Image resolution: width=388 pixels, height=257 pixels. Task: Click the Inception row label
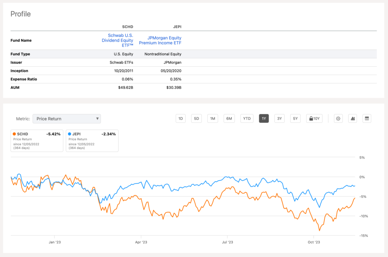[x=19, y=71]
